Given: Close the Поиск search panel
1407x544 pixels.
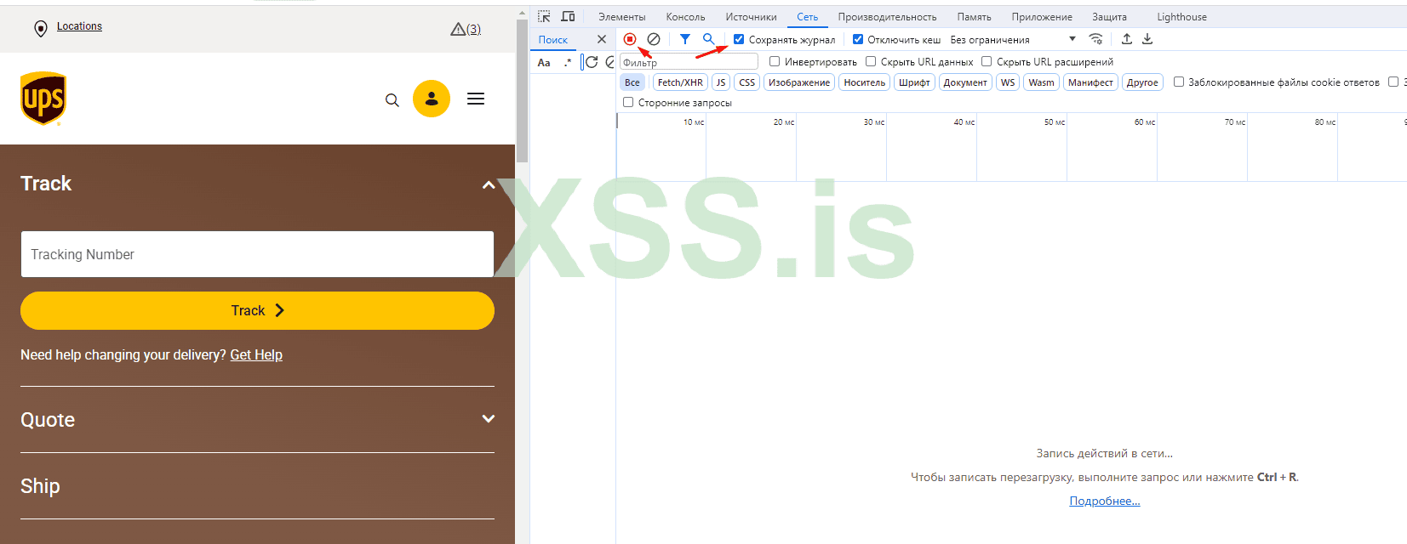Looking at the screenshot, I should (x=602, y=39).
